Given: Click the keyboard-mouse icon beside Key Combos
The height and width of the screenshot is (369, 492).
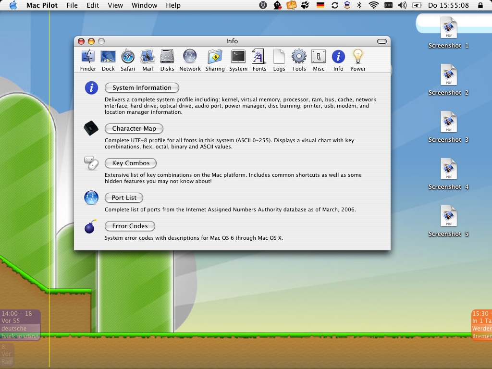Looking at the screenshot, I should [x=91, y=163].
